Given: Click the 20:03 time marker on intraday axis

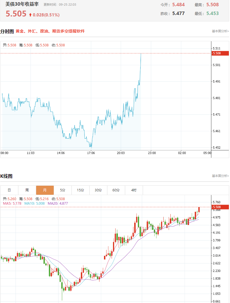Looking at the screenshot, I should [121, 153].
